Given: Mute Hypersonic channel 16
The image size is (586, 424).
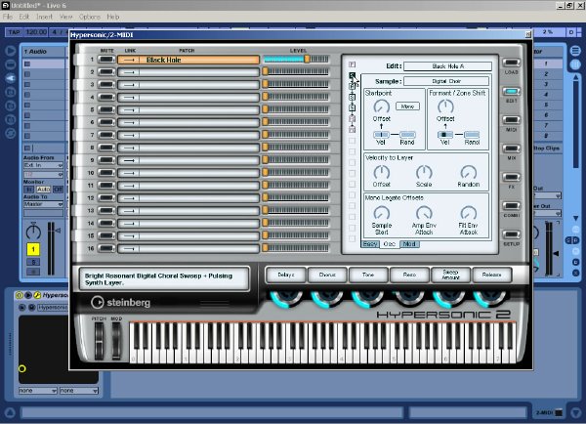Looking at the screenshot, I should point(106,248).
